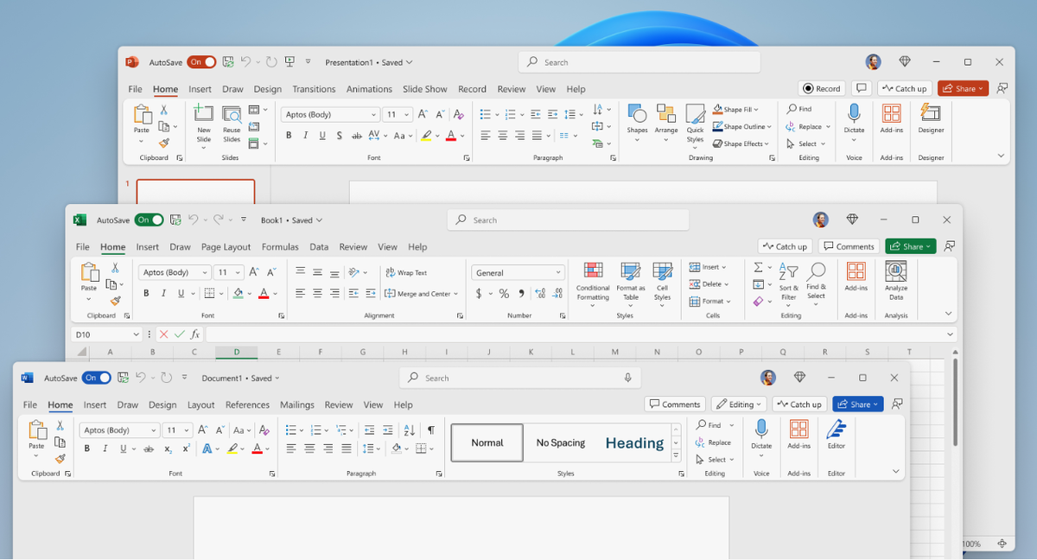Open Editing mode dropdown in Word
The height and width of the screenshot is (560, 1037).
[739, 404]
